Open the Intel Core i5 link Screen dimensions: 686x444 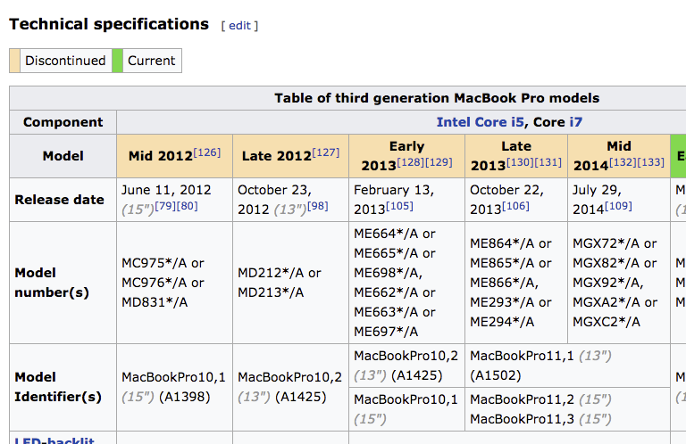coord(480,122)
